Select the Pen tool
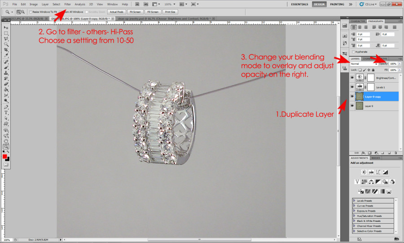Viewport: 404px width, 243px height. pos(6,107)
